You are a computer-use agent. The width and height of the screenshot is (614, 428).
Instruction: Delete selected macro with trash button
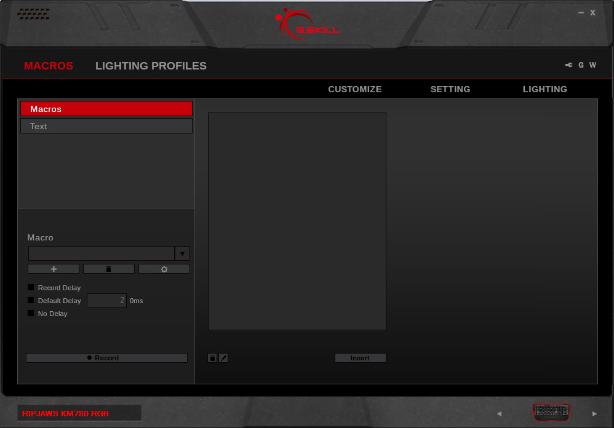pos(109,269)
